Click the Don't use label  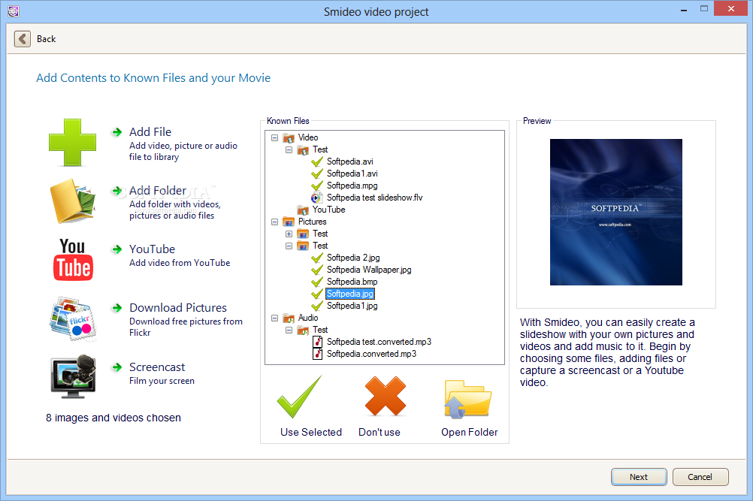coord(380,432)
